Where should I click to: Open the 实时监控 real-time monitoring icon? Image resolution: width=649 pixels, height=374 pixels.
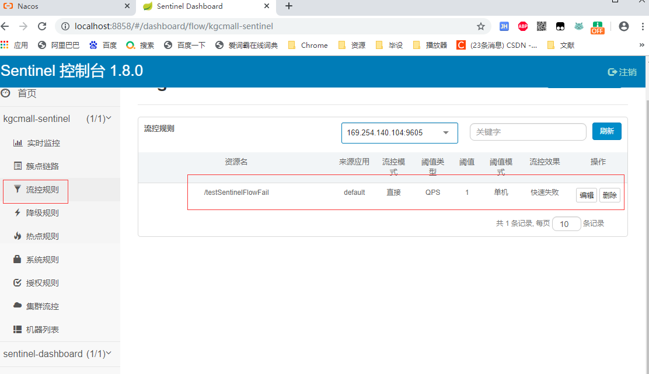coord(18,143)
